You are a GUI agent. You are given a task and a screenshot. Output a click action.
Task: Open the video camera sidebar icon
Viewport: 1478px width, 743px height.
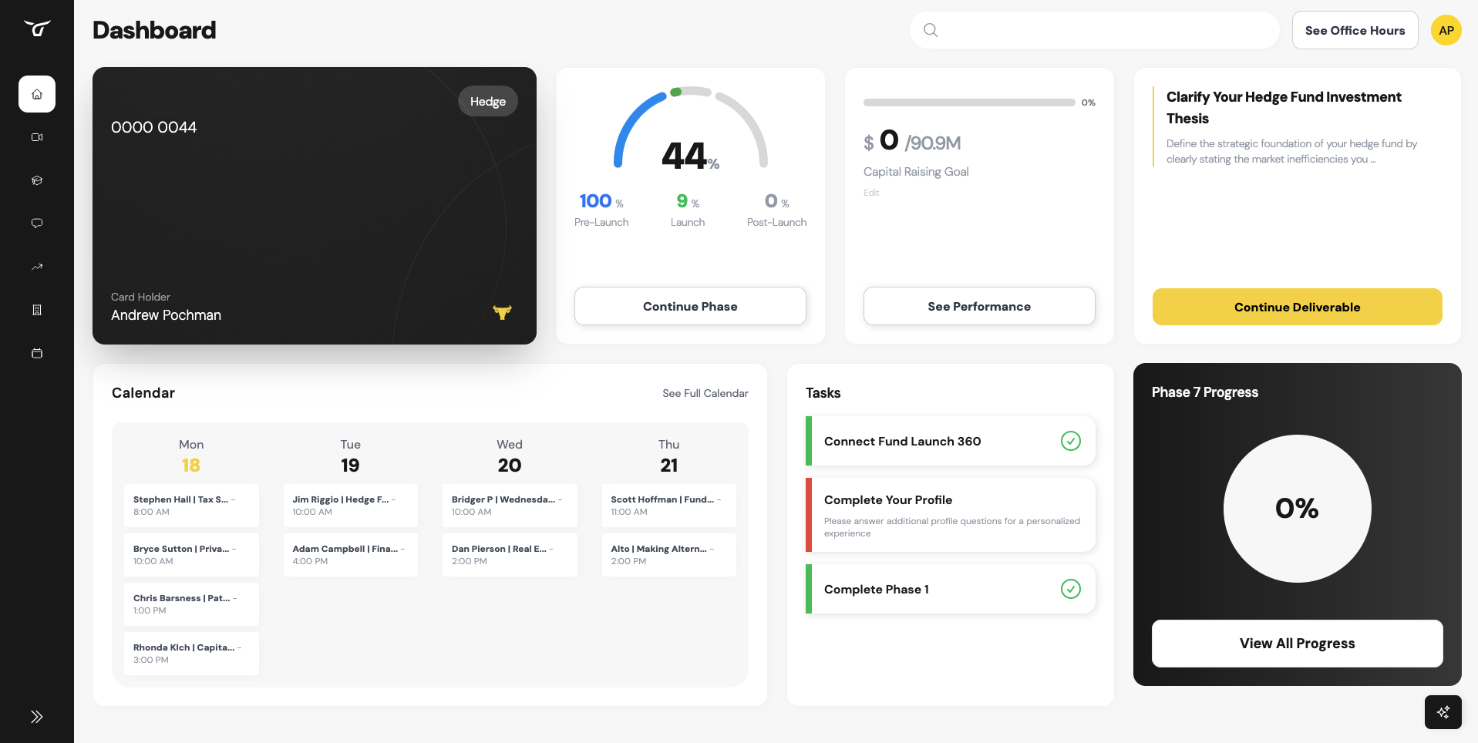tap(36, 137)
